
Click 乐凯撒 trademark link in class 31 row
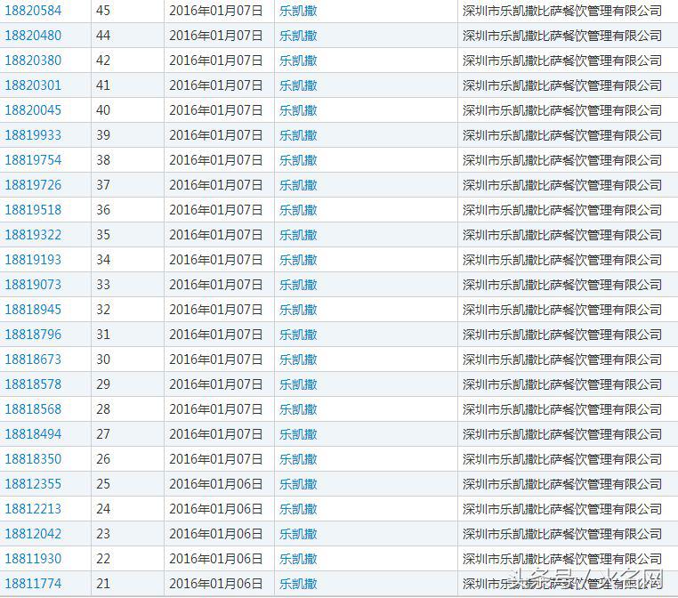click(x=298, y=335)
